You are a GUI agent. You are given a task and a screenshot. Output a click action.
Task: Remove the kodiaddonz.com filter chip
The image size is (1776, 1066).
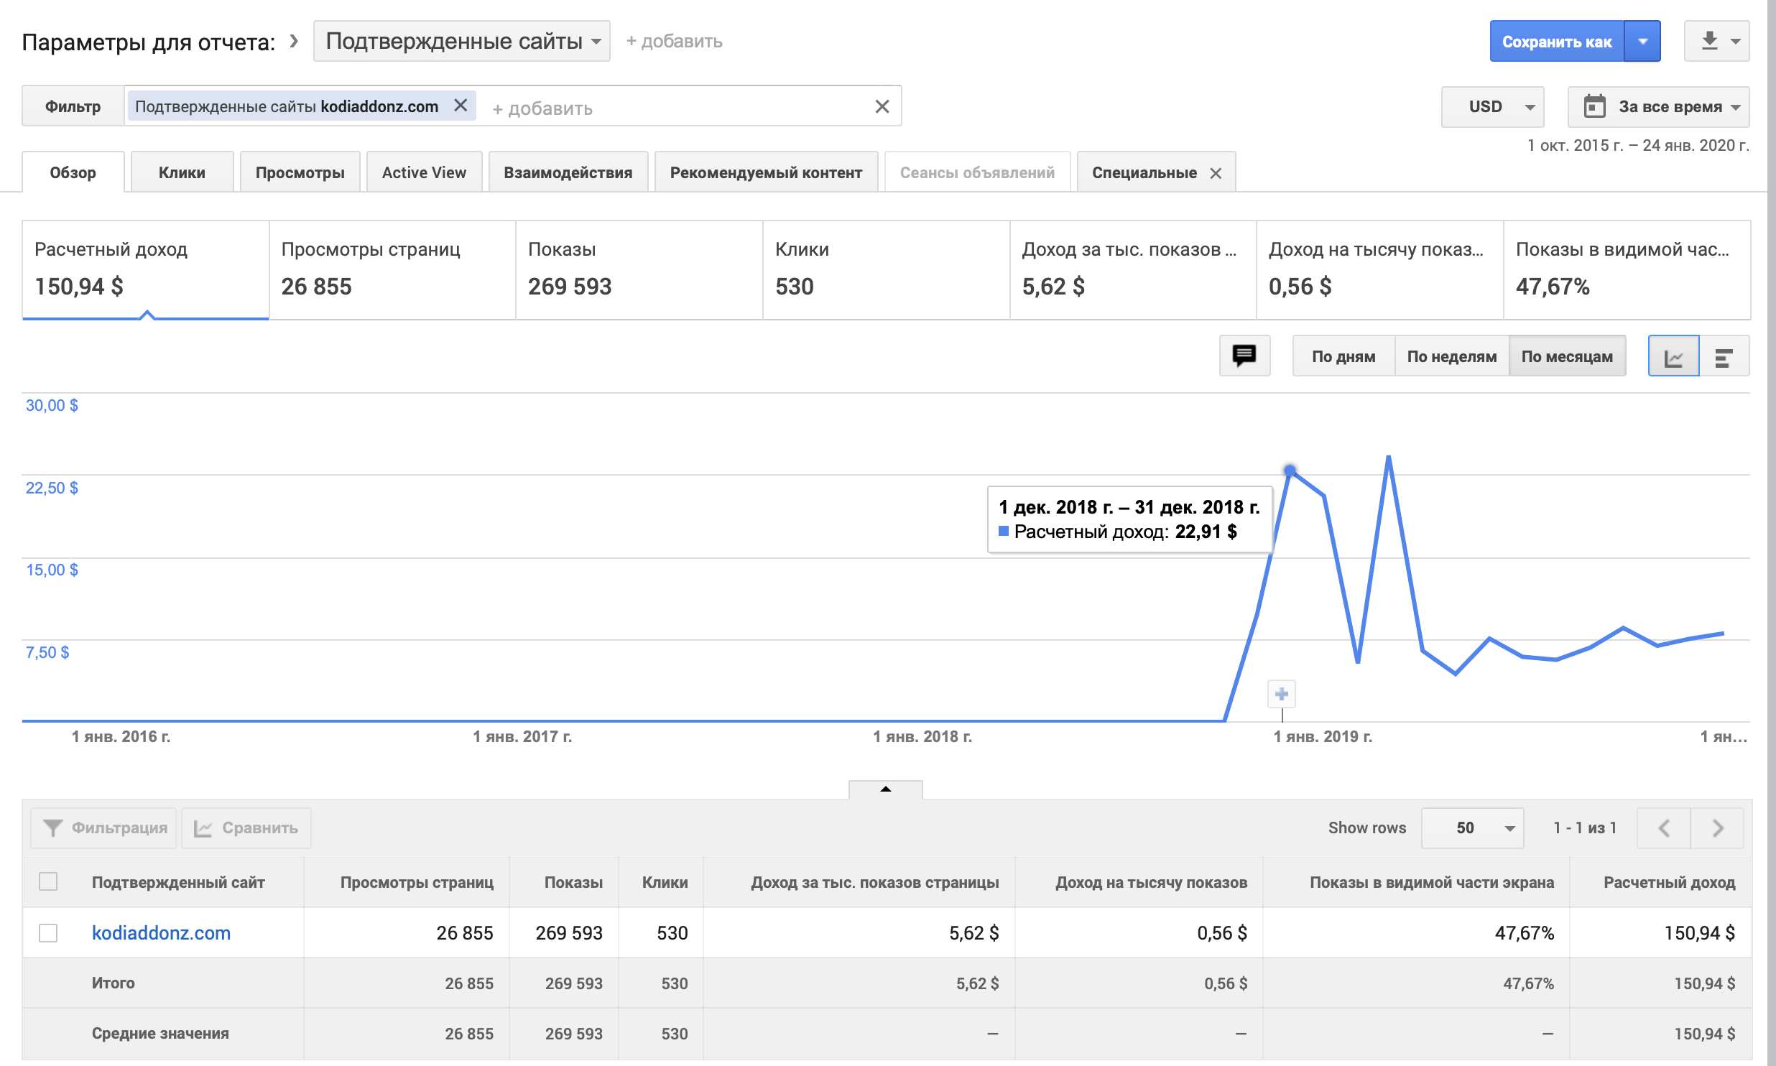pyautogui.click(x=461, y=106)
